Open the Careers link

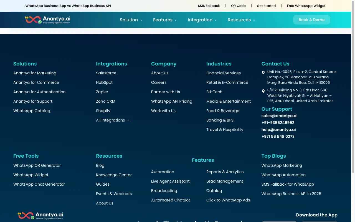pyautogui.click(x=159, y=82)
